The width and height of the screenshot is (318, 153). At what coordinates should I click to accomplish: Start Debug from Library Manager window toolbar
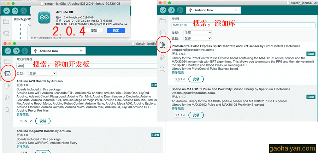pyautogui.click(x=180, y=10)
